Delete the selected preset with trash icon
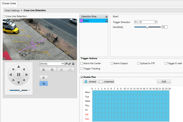 [x=73, y=64]
